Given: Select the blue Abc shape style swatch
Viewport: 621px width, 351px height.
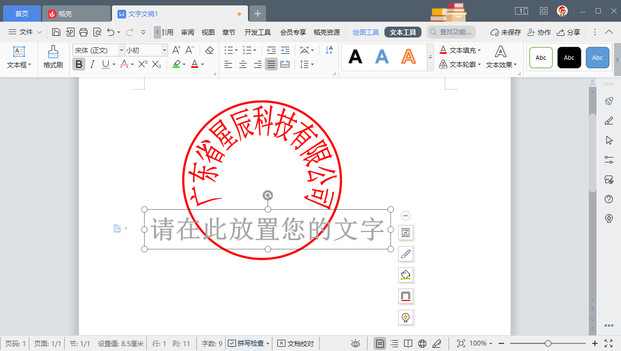Looking at the screenshot, I should click(x=597, y=58).
